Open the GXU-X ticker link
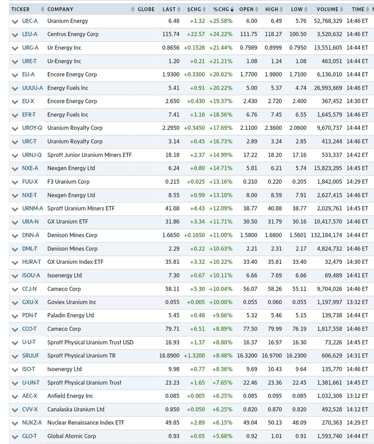Viewport: 374px width, 444px height. (30, 302)
